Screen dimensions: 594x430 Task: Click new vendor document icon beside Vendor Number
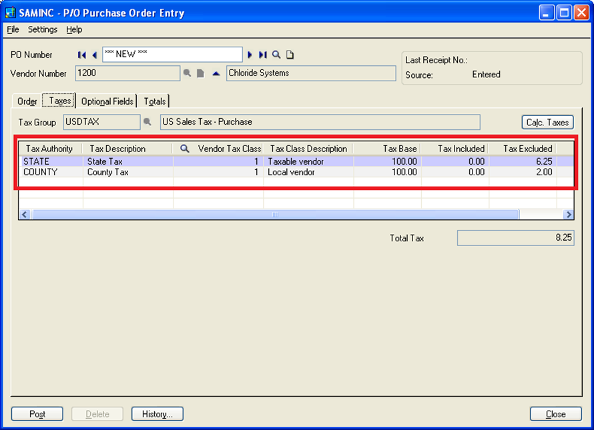pyautogui.click(x=200, y=73)
